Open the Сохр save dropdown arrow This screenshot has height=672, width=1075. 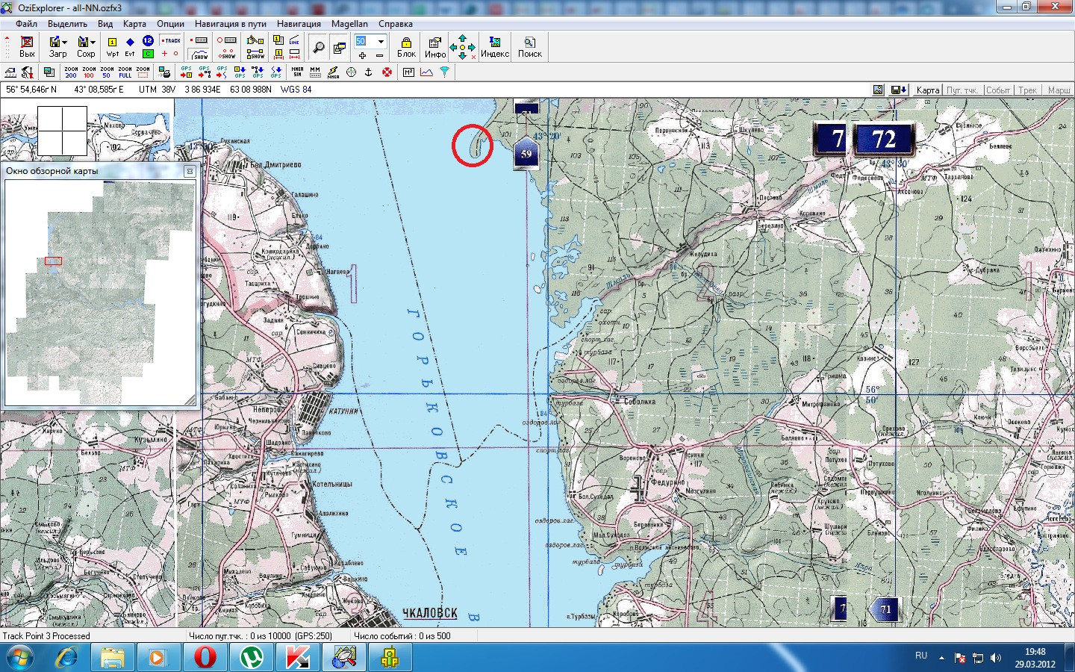93,43
